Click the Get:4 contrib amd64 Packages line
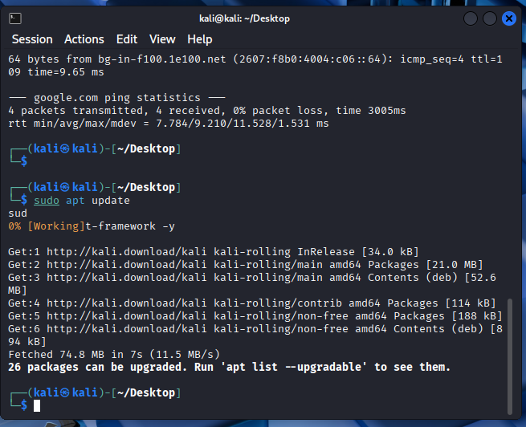 click(x=252, y=303)
